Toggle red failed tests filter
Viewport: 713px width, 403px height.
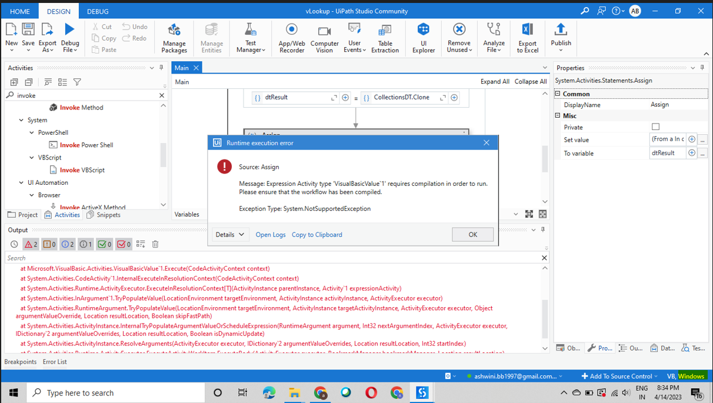pos(124,244)
